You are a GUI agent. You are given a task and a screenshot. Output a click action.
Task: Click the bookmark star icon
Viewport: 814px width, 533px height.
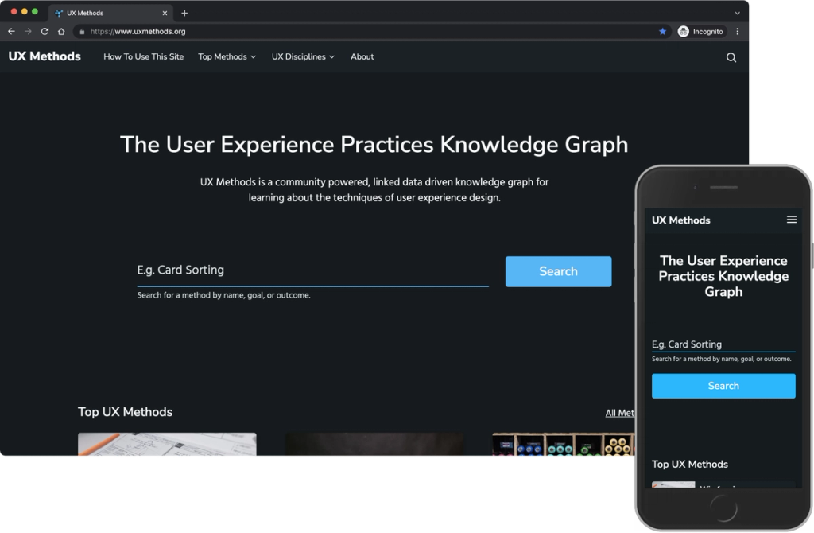[x=662, y=31]
